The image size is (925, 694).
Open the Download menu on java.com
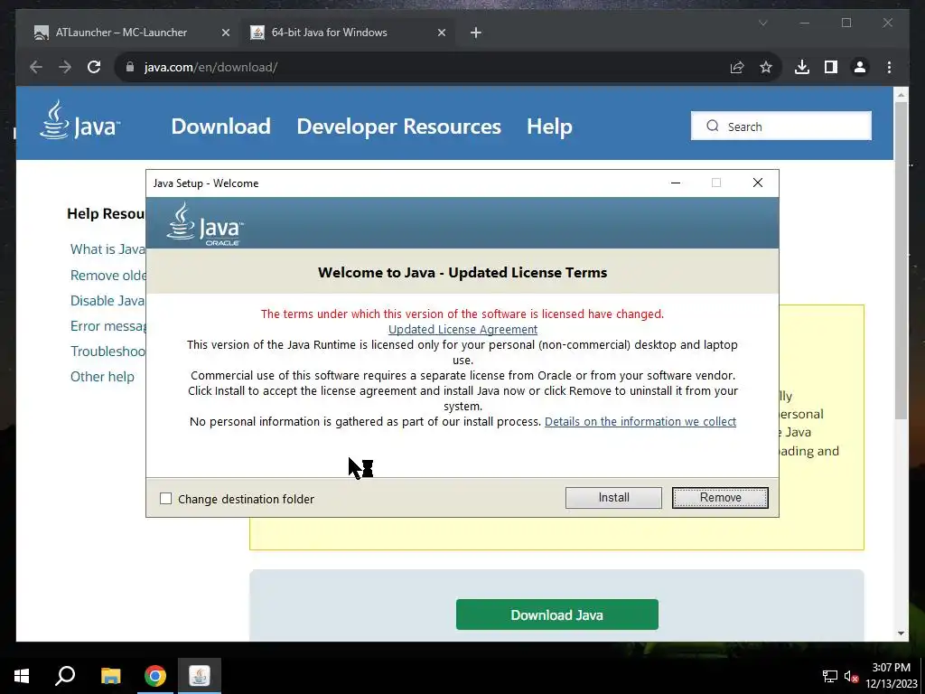pyautogui.click(x=220, y=127)
